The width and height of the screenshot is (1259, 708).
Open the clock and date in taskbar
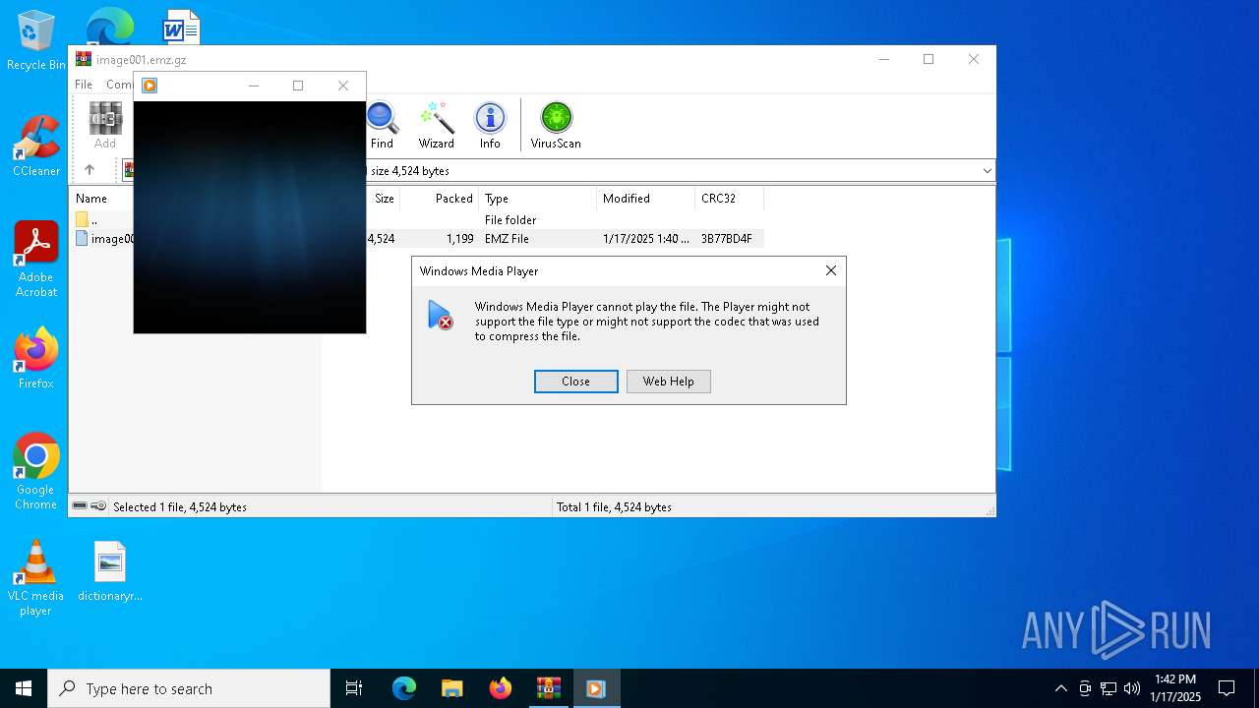pos(1175,688)
